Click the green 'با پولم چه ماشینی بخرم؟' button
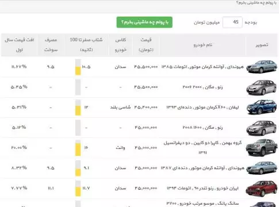This screenshot has width=279, height=207. [x=144, y=22]
